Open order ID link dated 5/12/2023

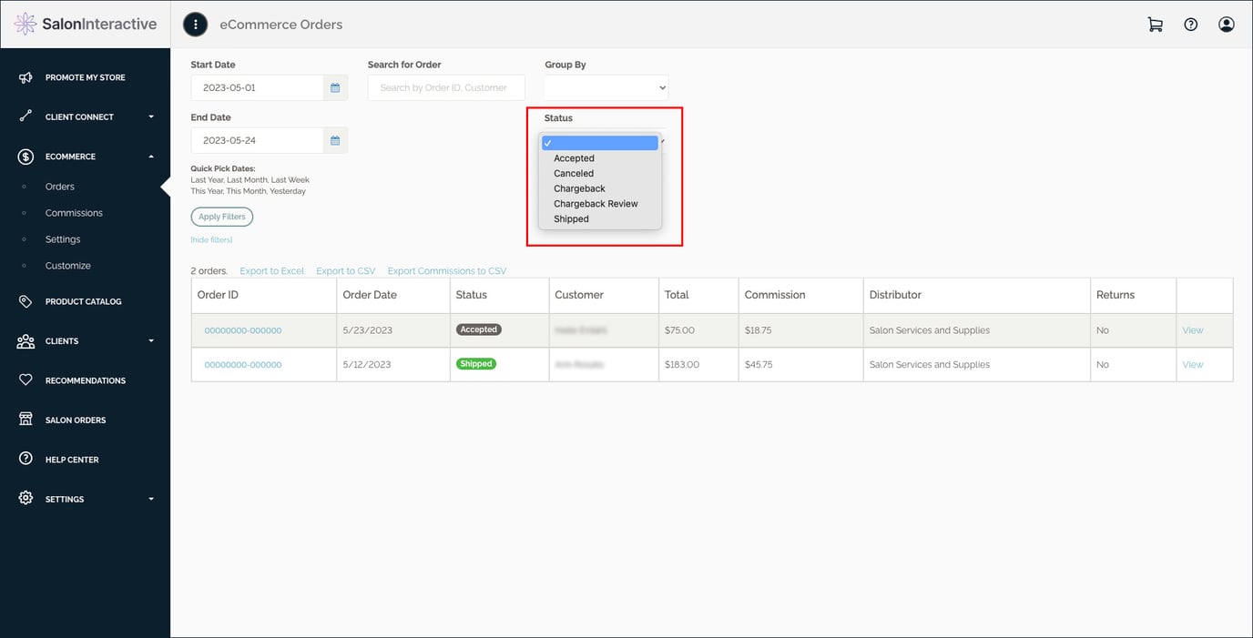pos(243,364)
